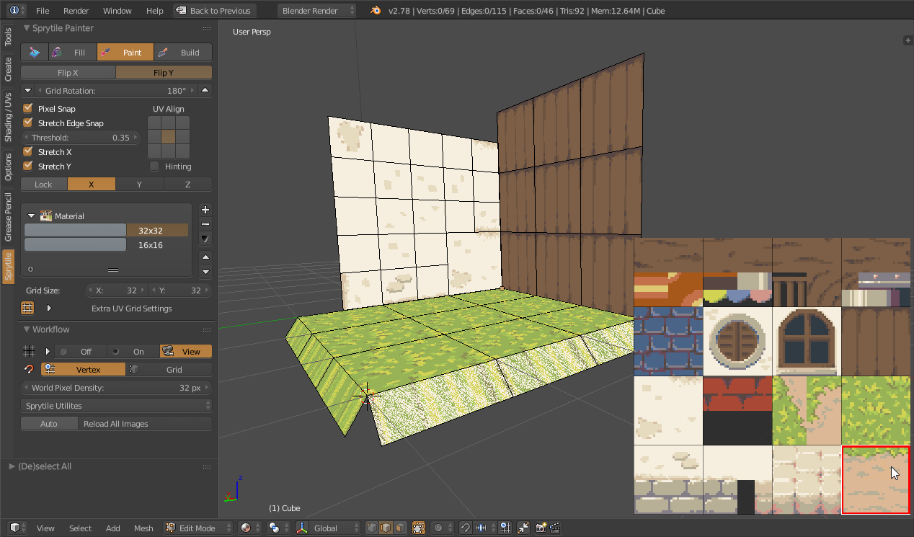Select the Sprytile tile-set tool icon left of Fill
This screenshot has width=914, height=537.
pos(35,53)
